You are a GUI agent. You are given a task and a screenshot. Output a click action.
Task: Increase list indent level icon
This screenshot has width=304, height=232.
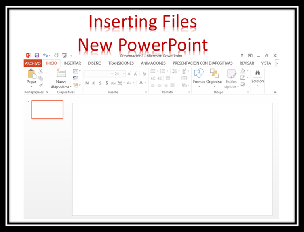pyautogui.click(x=160, y=78)
